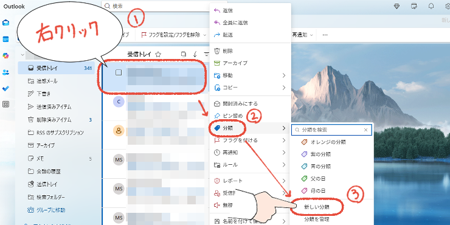Open the To Do checkmark icon
This screenshot has height=225, width=450.
[x=5, y=88]
